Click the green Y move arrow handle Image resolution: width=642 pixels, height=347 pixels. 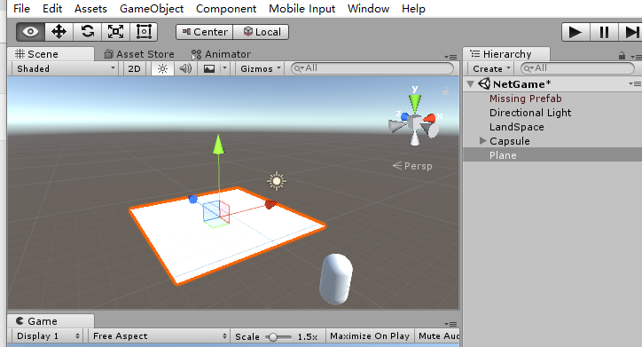pyautogui.click(x=219, y=144)
